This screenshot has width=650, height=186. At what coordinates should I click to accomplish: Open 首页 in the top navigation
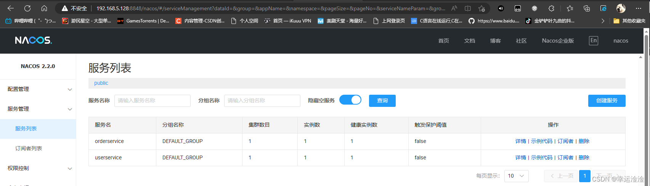tap(444, 41)
